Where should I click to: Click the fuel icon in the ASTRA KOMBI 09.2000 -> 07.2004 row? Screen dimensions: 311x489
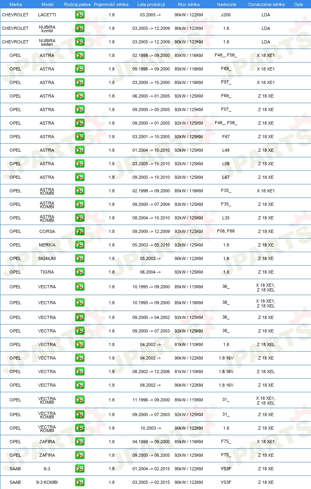click(80, 204)
